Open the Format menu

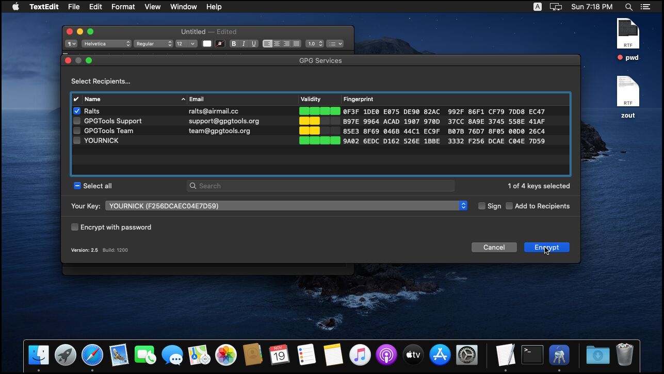[x=123, y=7]
